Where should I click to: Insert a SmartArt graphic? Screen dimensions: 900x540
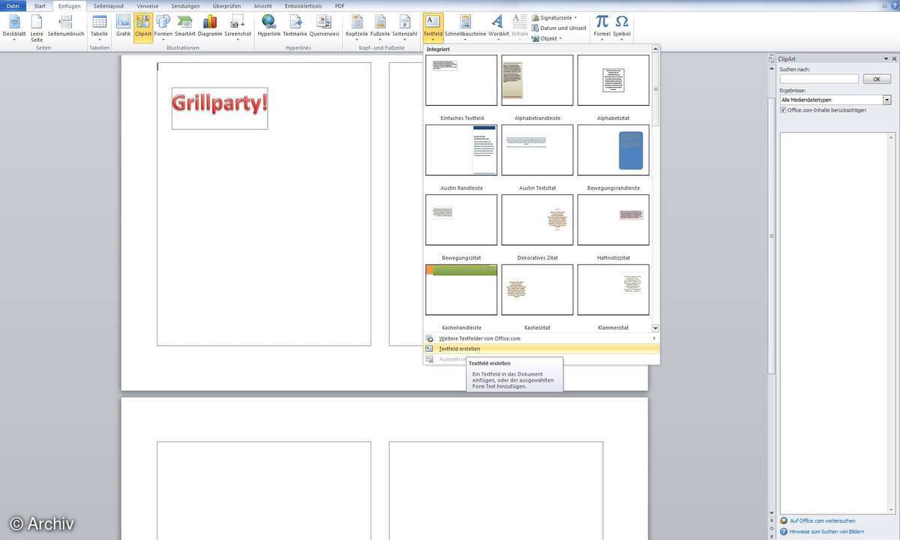click(x=185, y=26)
